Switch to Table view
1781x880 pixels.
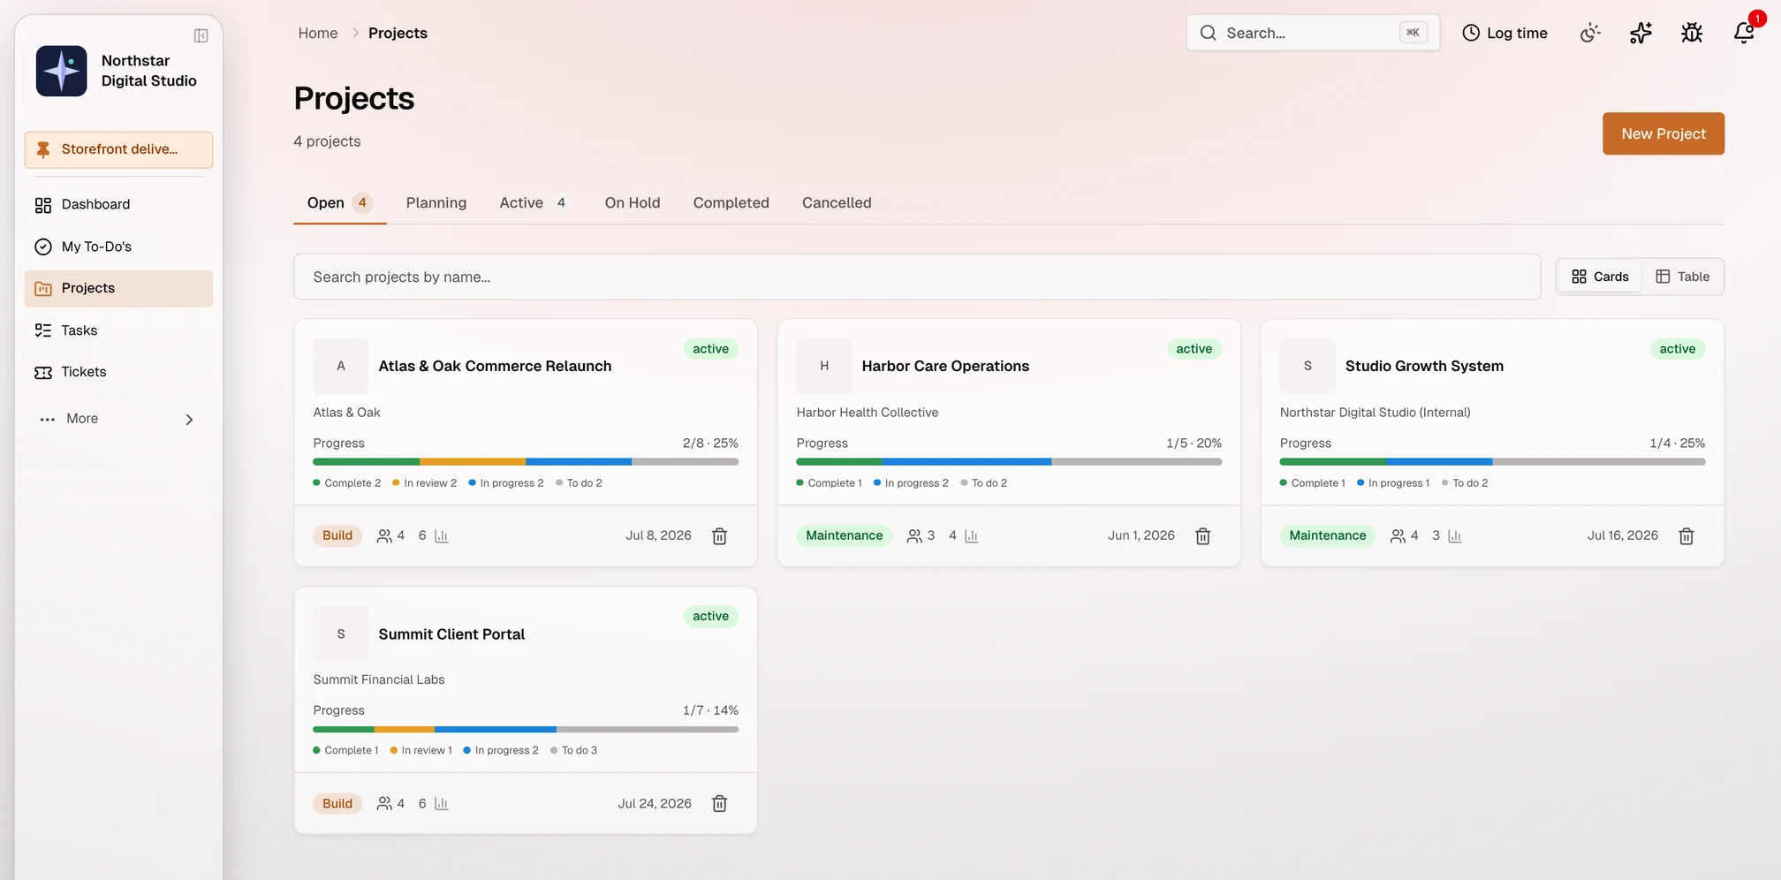tap(1683, 277)
